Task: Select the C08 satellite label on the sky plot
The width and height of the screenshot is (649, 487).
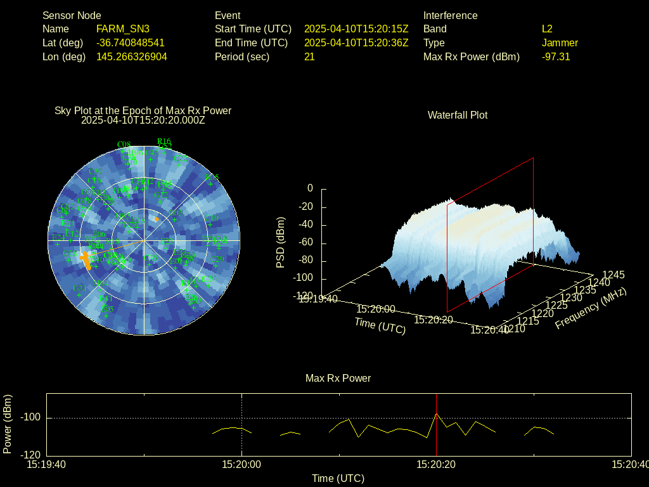Action: click(x=124, y=145)
